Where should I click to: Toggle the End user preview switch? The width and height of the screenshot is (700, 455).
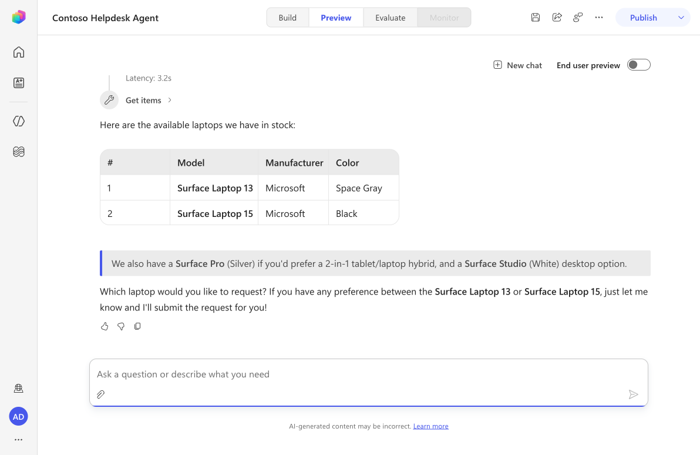(x=638, y=65)
